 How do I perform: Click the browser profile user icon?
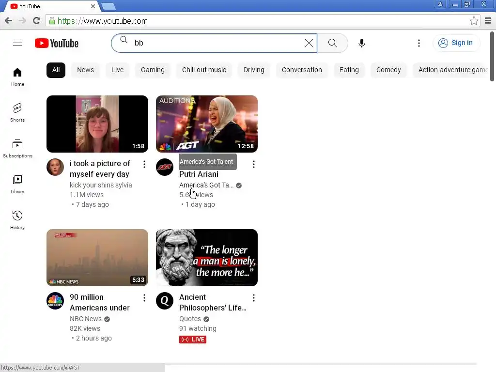(440, 4)
